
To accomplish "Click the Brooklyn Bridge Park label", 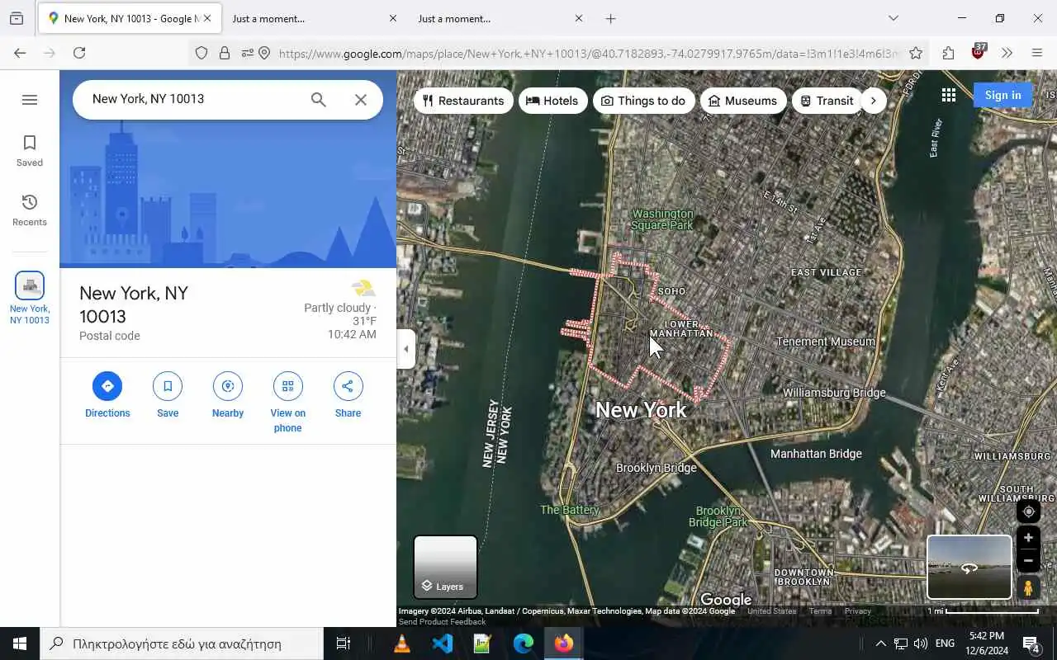I will click(x=718, y=516).
